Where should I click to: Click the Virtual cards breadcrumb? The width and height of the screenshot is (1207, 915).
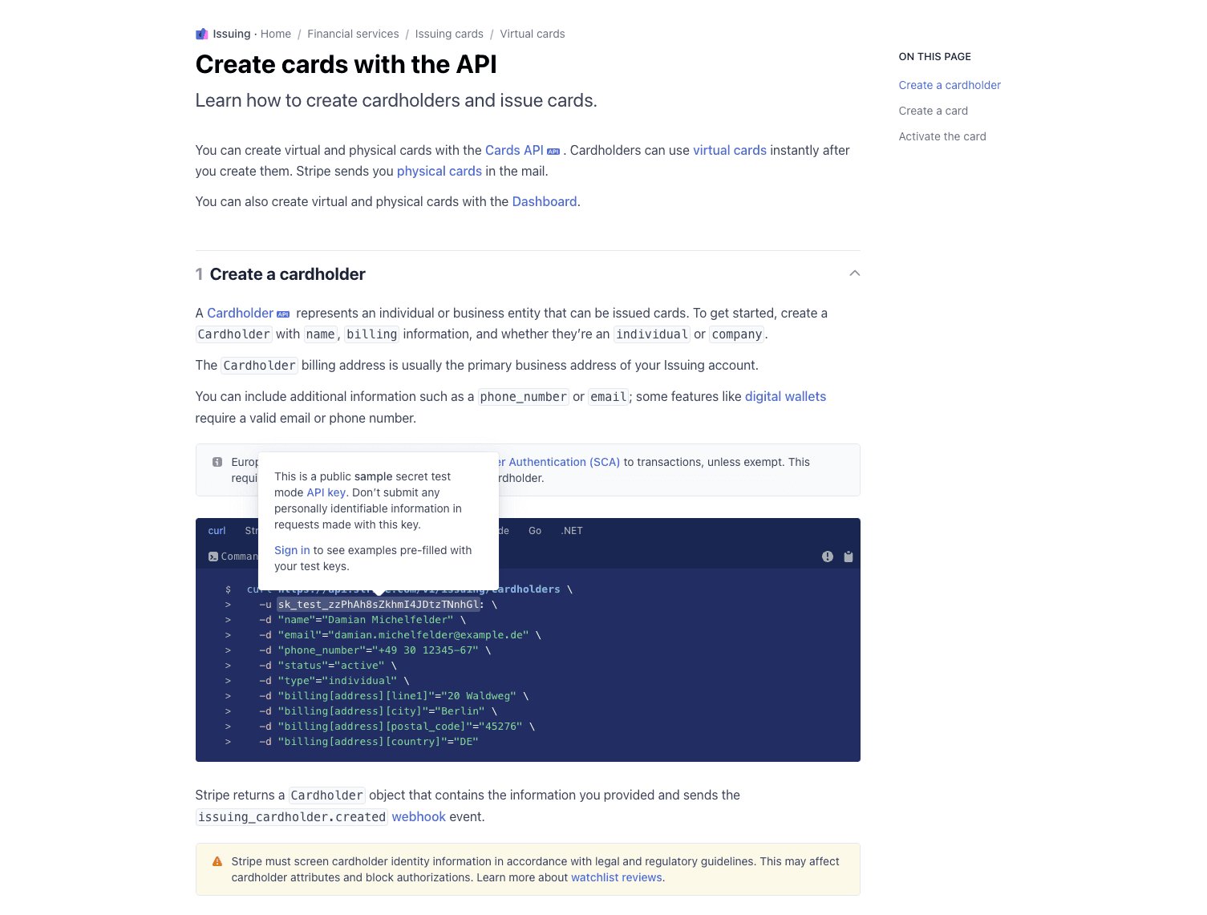533,34
